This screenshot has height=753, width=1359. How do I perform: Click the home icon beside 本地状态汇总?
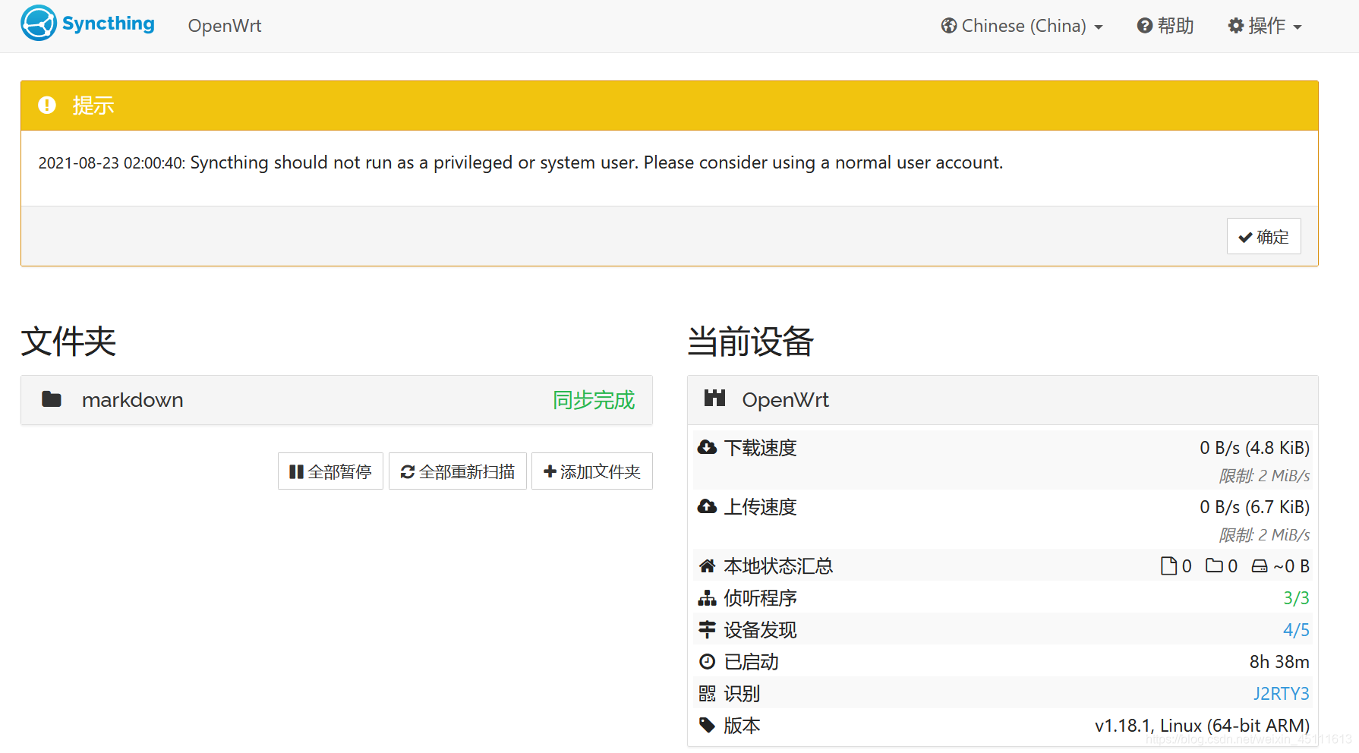pos(707,566)
